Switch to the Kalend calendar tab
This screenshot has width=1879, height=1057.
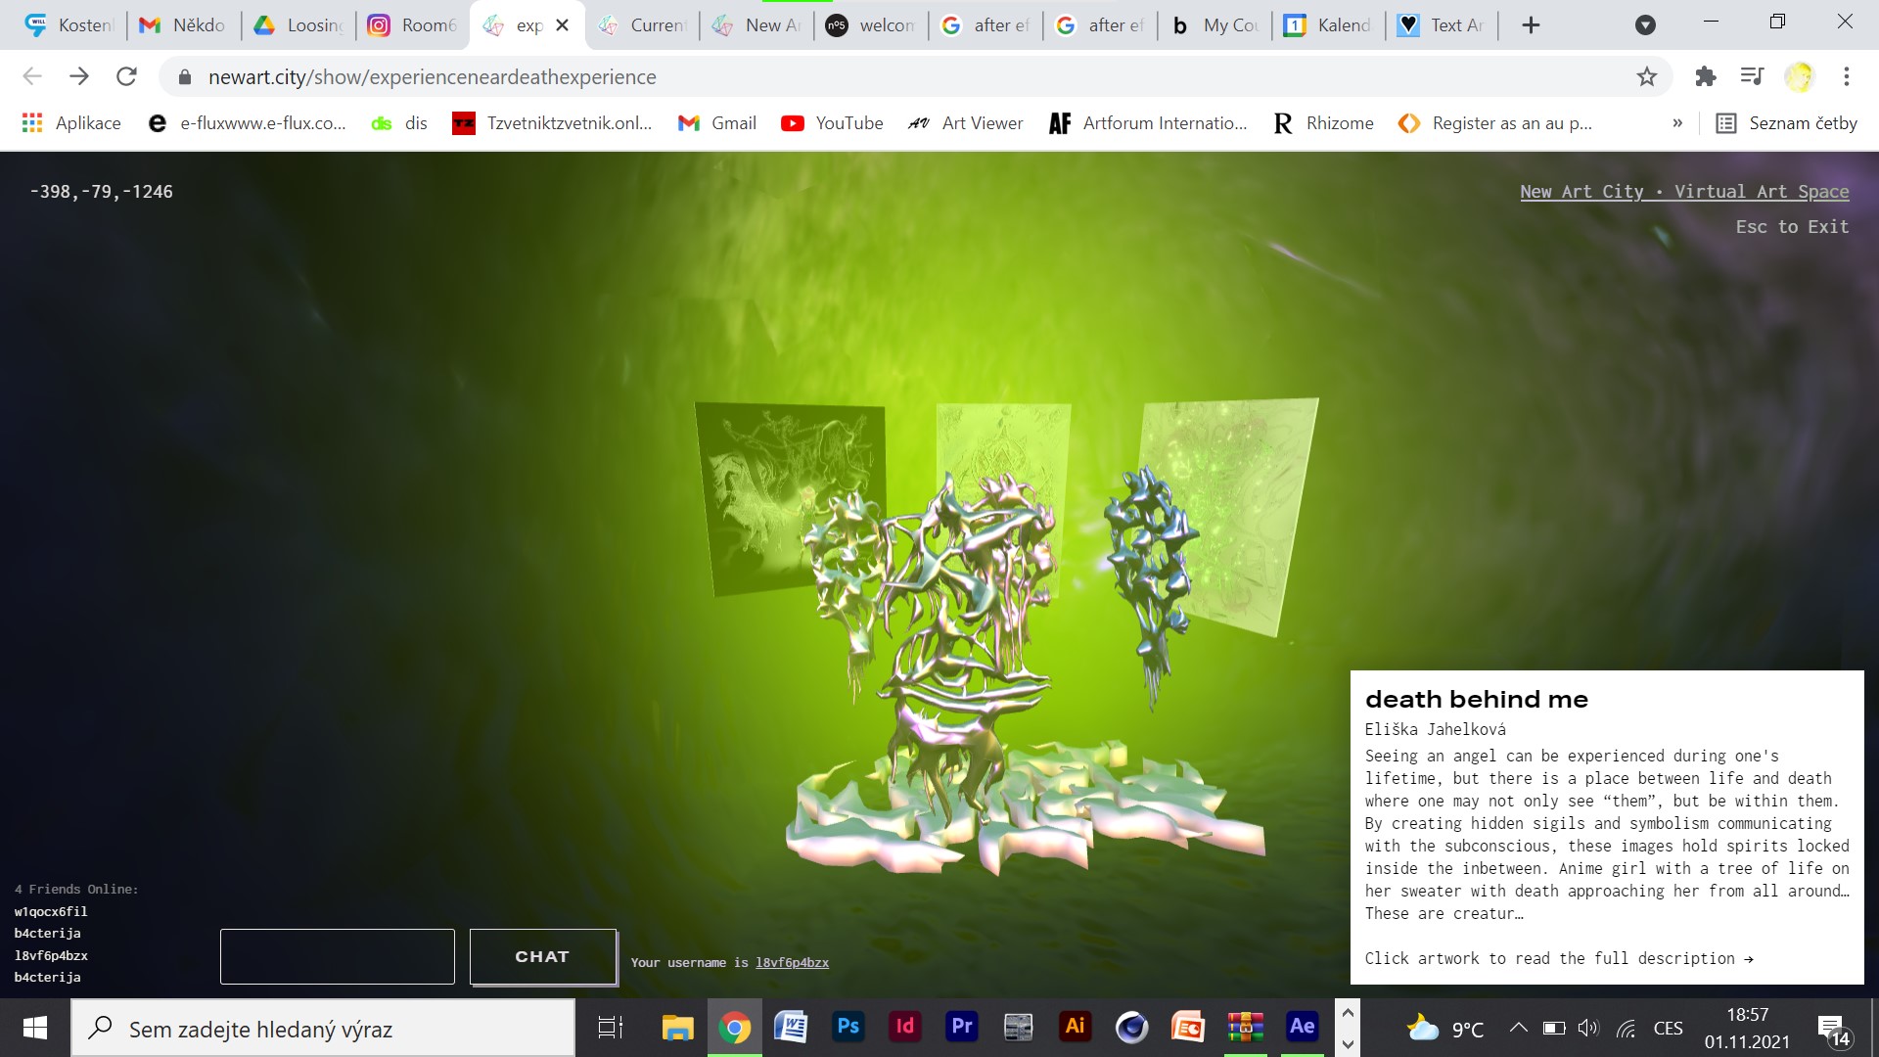1328,25
